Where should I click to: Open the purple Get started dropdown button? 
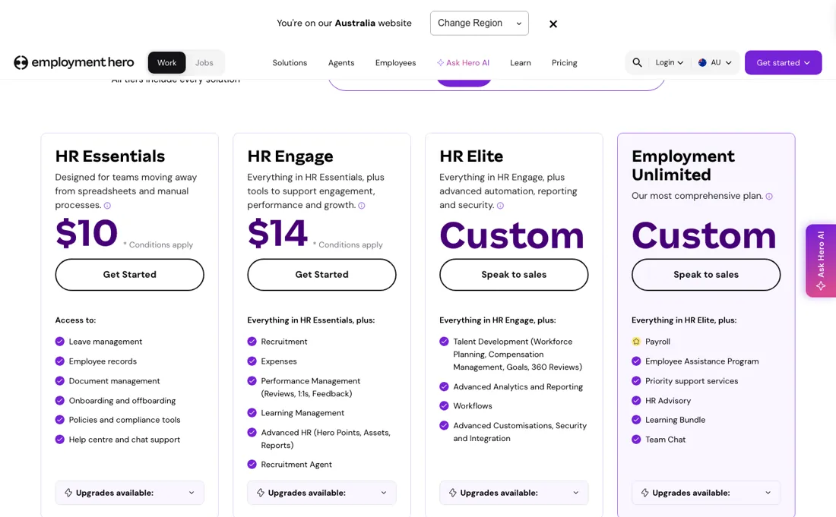[784, 62]
